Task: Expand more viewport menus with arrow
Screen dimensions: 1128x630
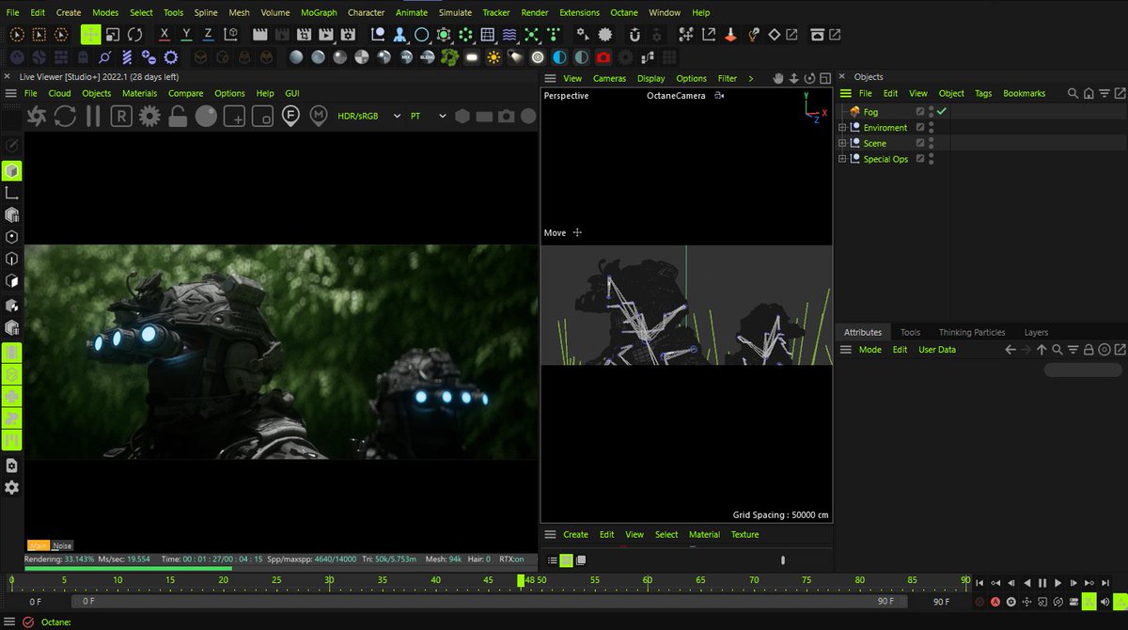Action: [750, 78]
